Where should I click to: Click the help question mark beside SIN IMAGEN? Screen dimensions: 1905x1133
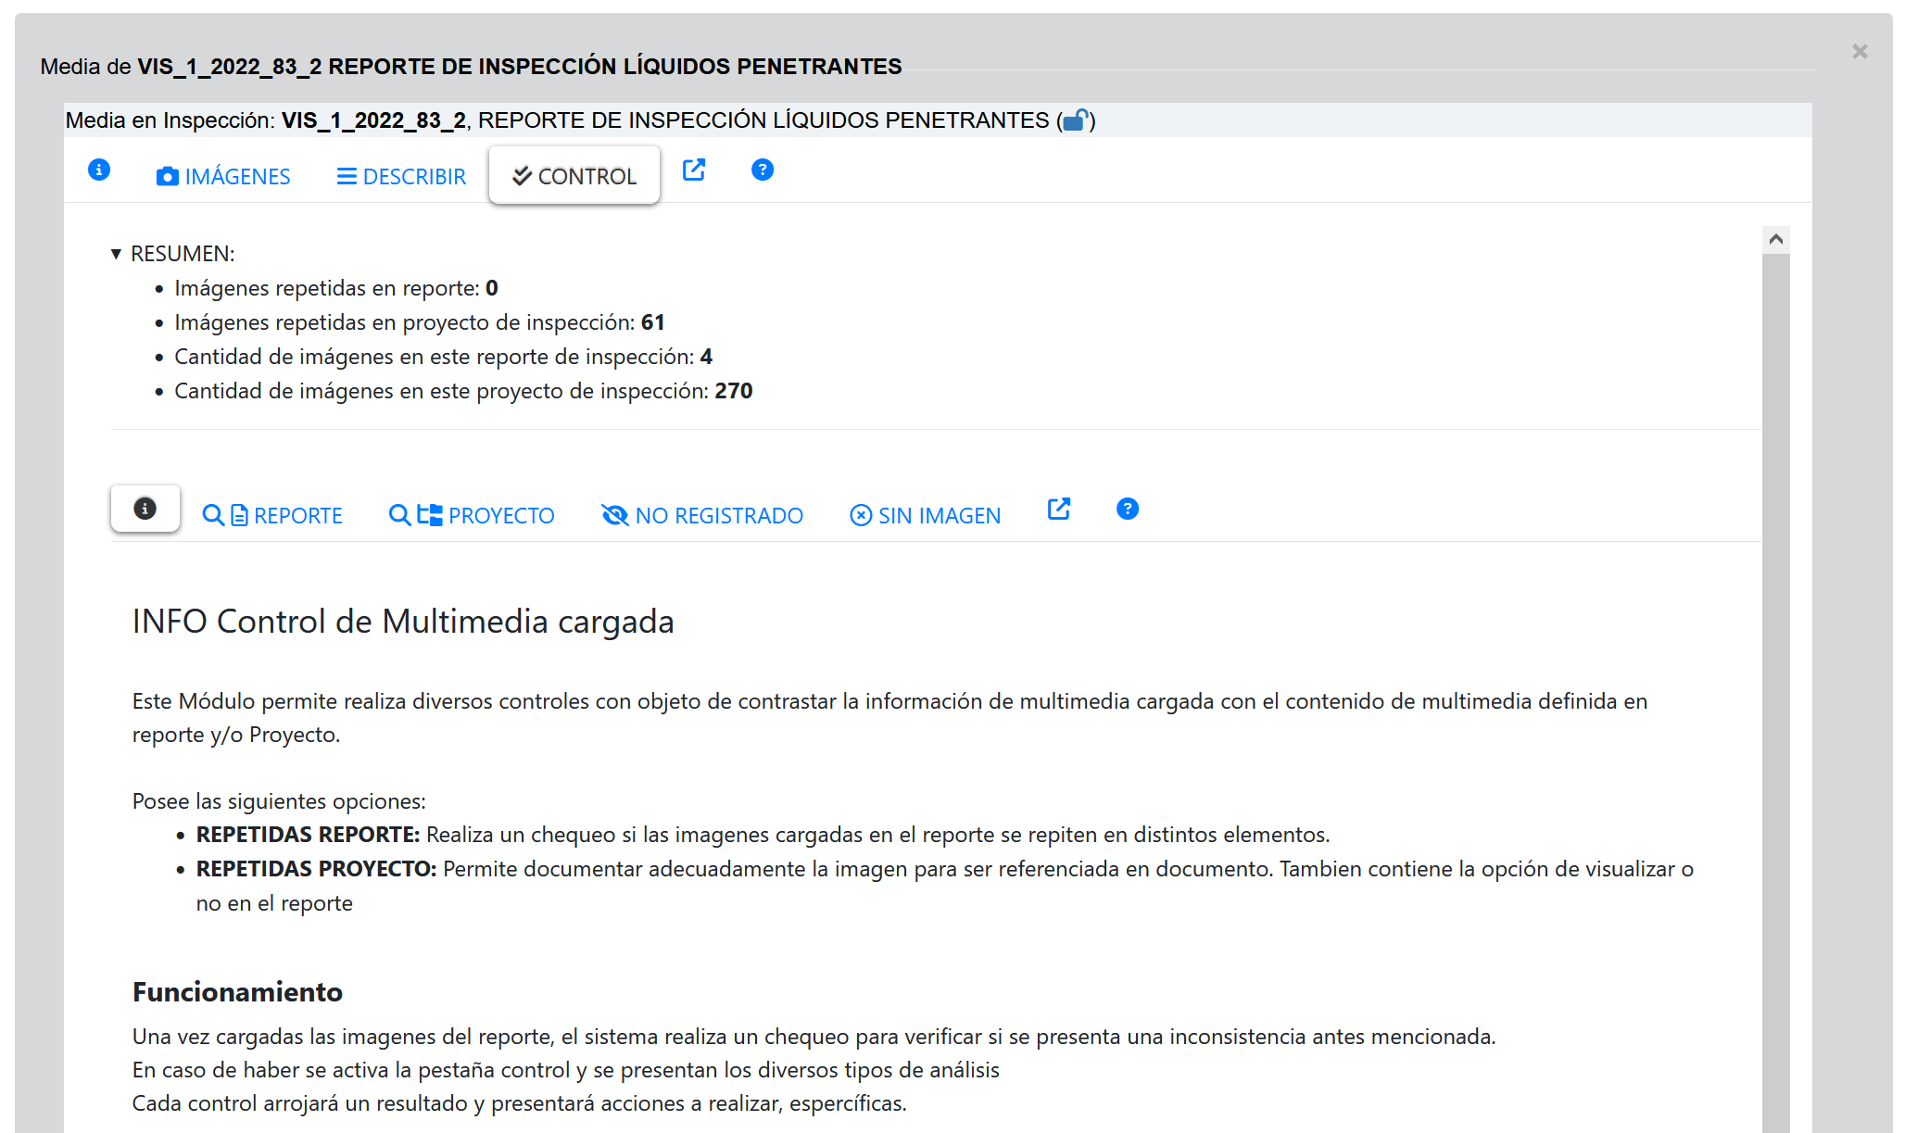click(x=1128, y=510)
